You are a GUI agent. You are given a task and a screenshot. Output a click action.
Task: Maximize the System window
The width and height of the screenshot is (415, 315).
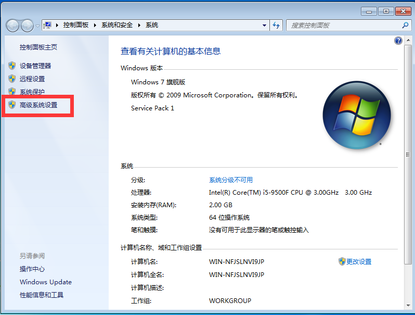click(x=386, y=11)
